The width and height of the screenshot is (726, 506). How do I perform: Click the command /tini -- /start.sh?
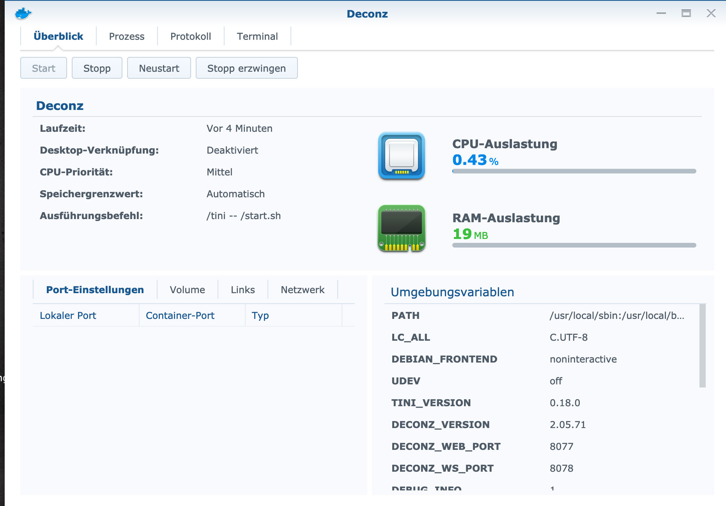(244, 216)
